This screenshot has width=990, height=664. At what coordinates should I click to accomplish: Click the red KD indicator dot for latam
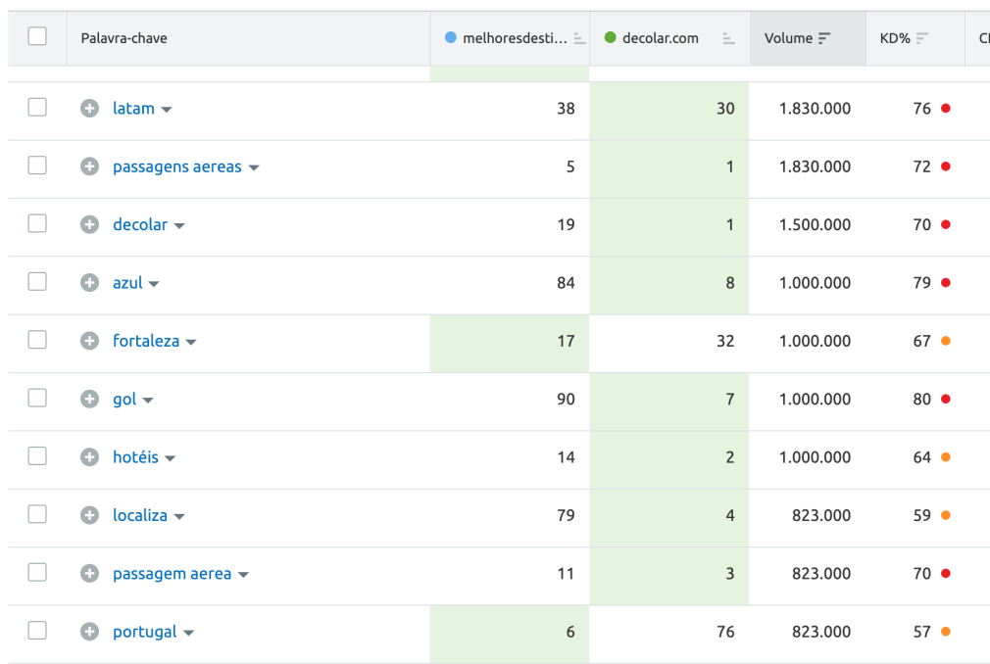(x=945, y=109)
